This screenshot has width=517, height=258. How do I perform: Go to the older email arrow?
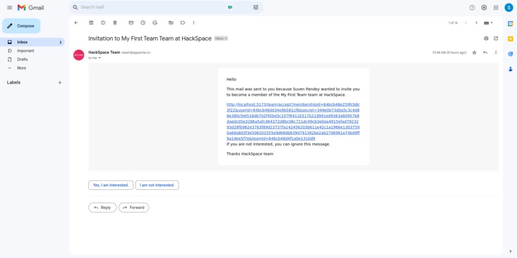[x=476, y=22]
